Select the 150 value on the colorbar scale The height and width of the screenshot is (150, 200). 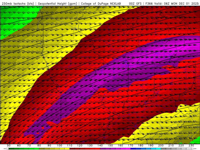(110, 145)
